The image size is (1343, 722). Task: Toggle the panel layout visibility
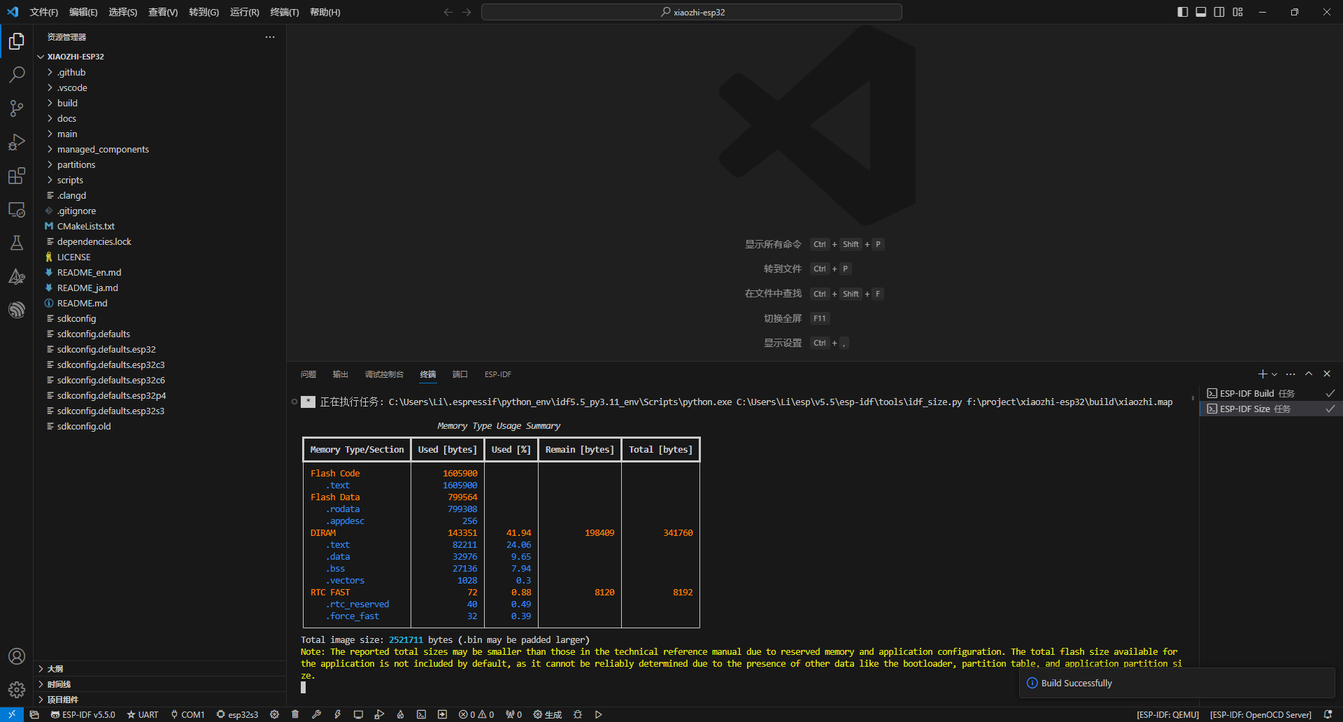(x=1200, y=12)
